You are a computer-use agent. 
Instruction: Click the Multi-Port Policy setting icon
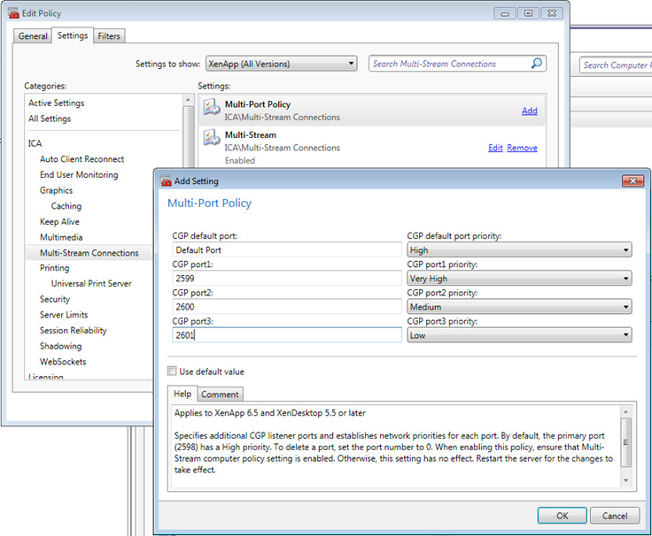tap(212, 107)
